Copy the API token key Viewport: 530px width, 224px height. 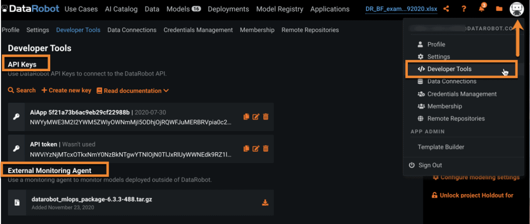246,148
